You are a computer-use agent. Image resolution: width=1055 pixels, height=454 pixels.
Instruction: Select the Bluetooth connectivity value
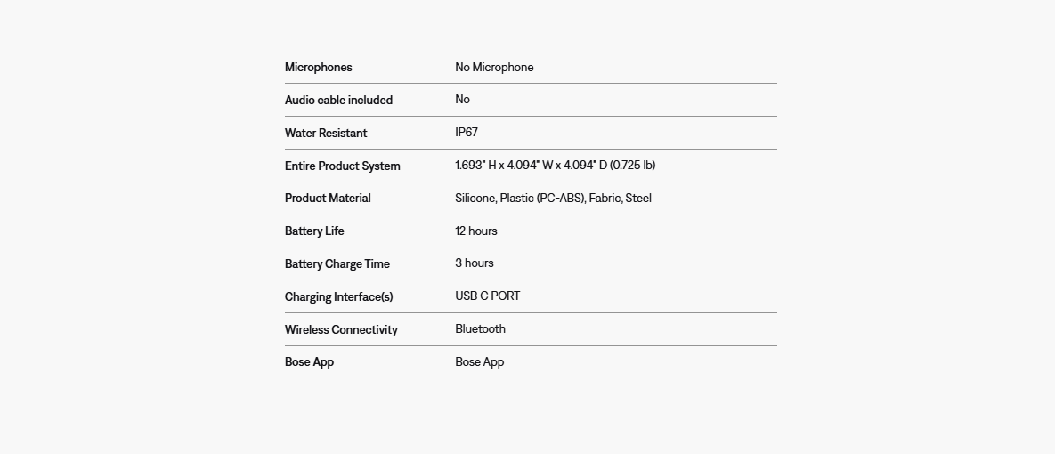(x=480, y=329)
